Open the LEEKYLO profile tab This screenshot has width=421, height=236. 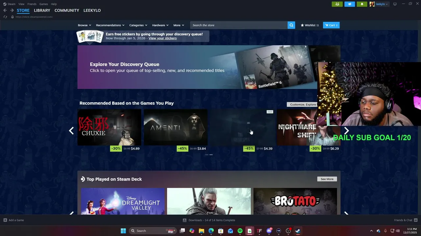tap(92, 10)
